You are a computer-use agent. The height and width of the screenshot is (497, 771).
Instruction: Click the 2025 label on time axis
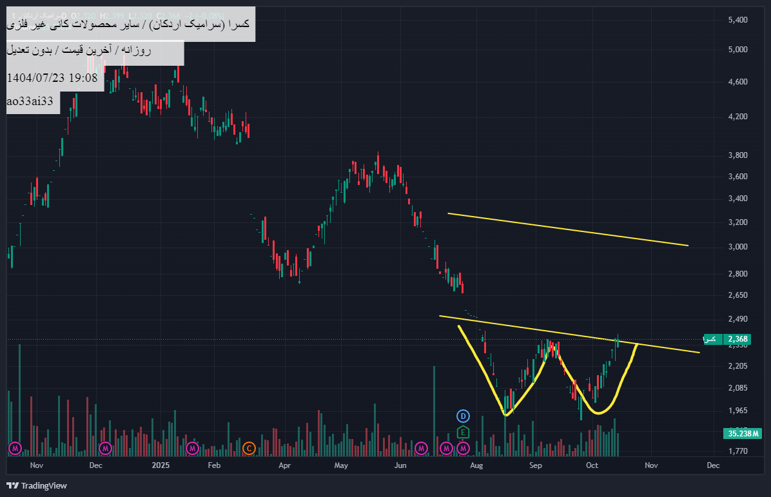tap(161, 465)
